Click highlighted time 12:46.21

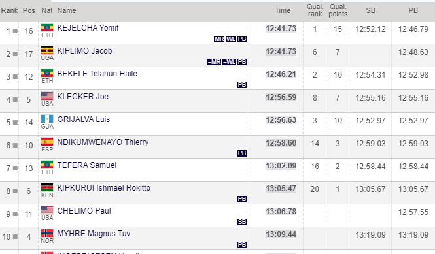pos(281,74)
